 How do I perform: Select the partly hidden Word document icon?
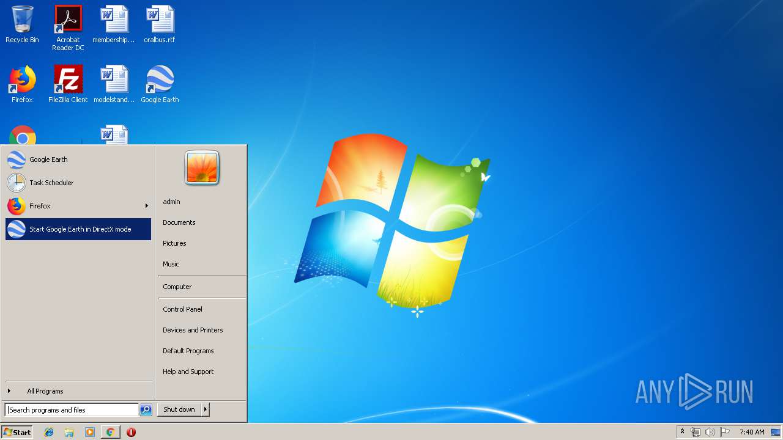[114, 135]
